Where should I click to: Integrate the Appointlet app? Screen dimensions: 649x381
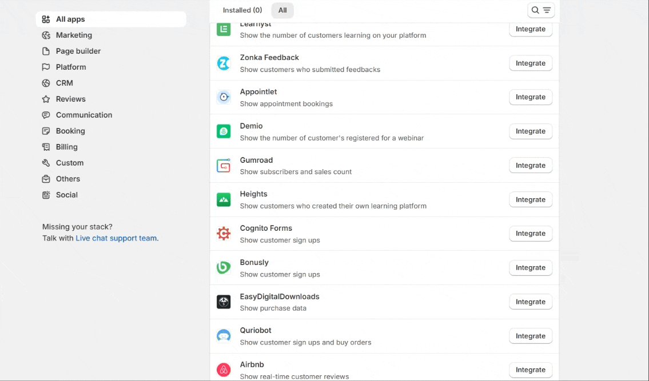pos(531,97)
